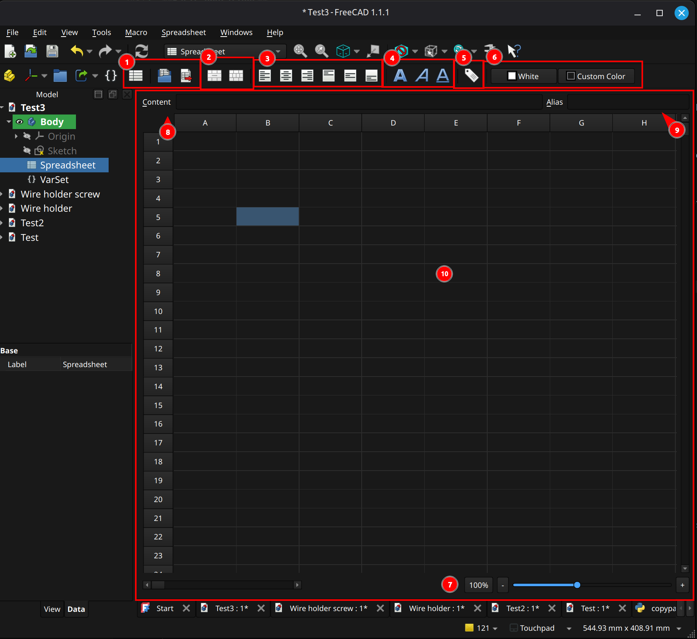Click the Alias input field
The height and width of the screenshot is (639, 697).
pos(628,102)
